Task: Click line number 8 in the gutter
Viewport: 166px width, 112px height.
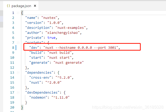Action: (13, 48)
